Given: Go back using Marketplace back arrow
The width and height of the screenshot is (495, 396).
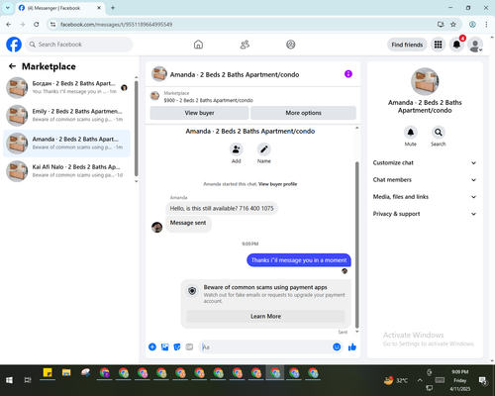Looking at the screenshot, I should click(12, 66).
